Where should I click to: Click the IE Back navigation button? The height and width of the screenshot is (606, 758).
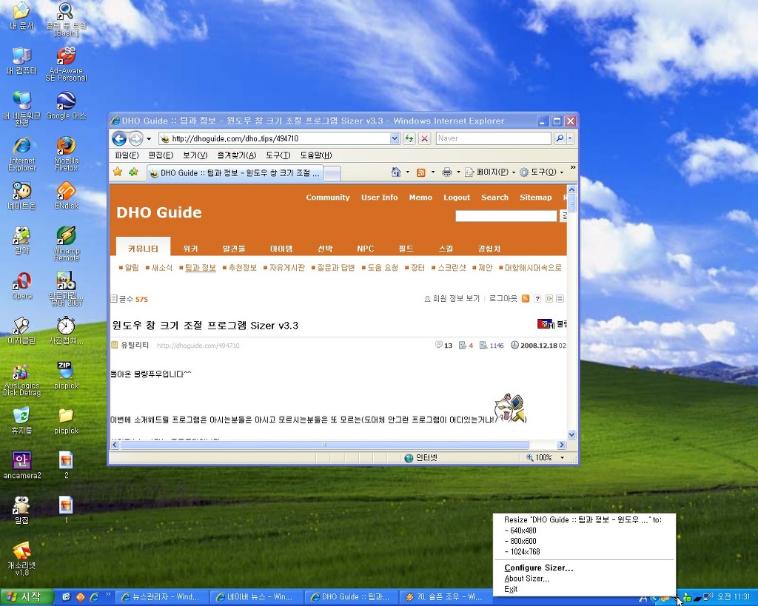click(x=119, y=138)
